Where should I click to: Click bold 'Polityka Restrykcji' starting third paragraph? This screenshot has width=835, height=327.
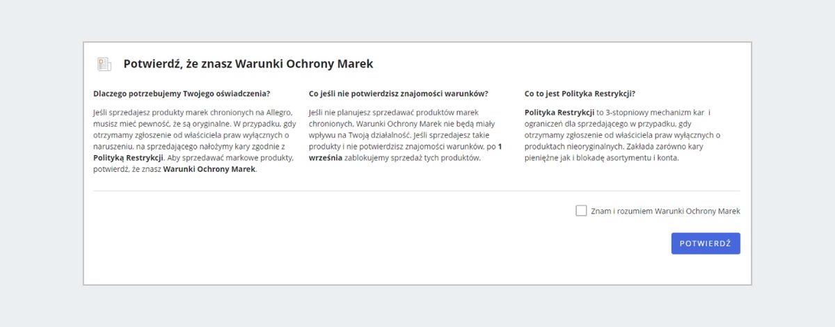(559, 112)
